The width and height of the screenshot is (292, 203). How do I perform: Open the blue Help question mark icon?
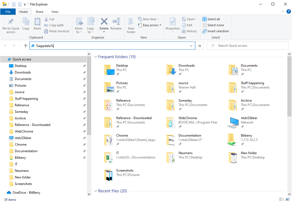[288, 12]
